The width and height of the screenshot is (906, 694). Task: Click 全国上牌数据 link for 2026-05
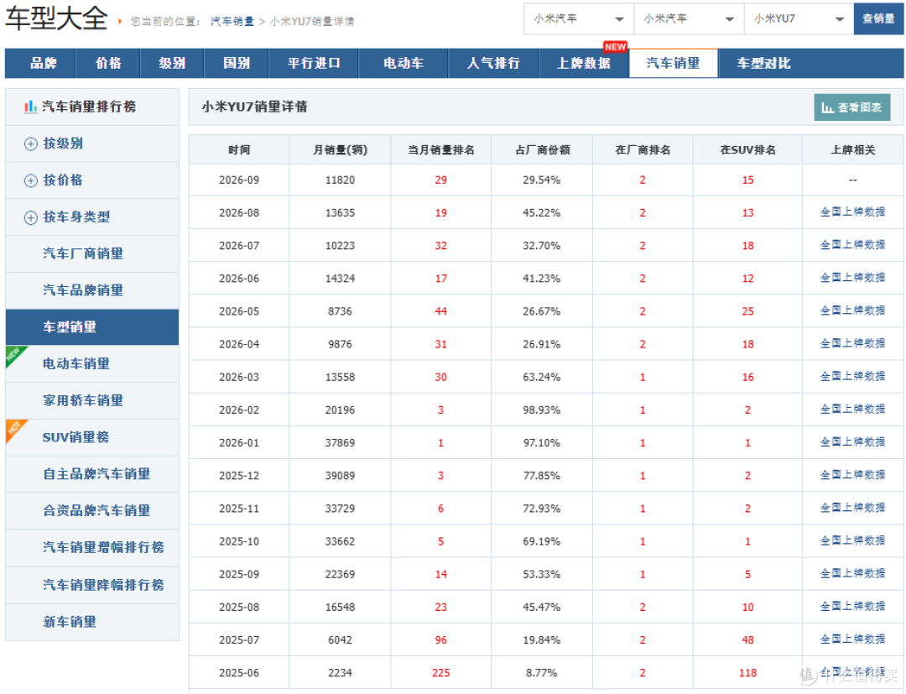[x=853, y=310]
